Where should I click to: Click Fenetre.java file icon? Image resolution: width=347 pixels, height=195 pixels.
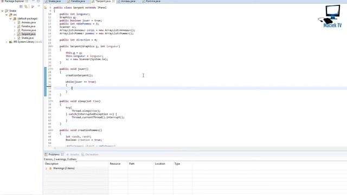(19, 27)
